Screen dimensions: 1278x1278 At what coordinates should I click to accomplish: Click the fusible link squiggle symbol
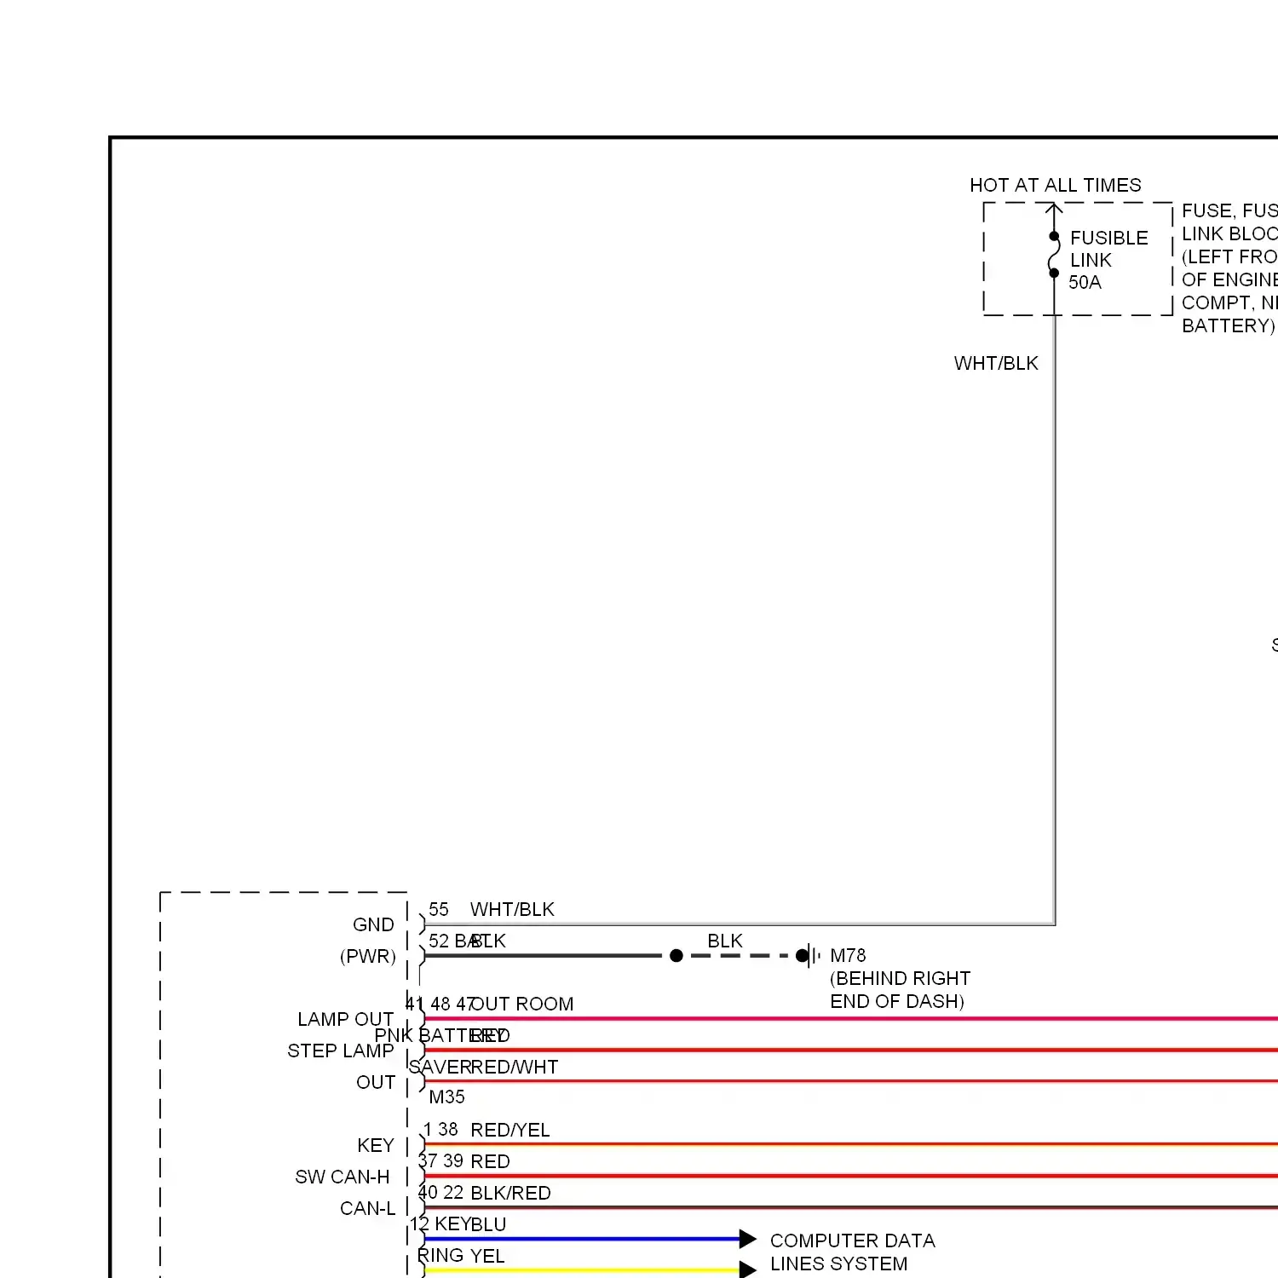(1054, 255)
